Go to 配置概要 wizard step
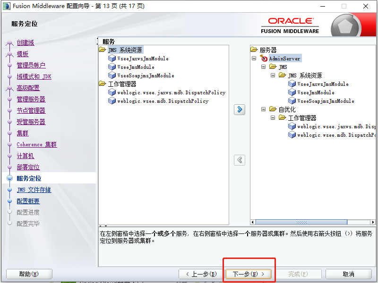The height and width of the screenshot is (283, 378). click(x=28, y=201)
